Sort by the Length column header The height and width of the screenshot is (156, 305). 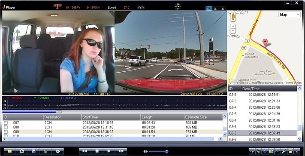[x=162, y=117]
